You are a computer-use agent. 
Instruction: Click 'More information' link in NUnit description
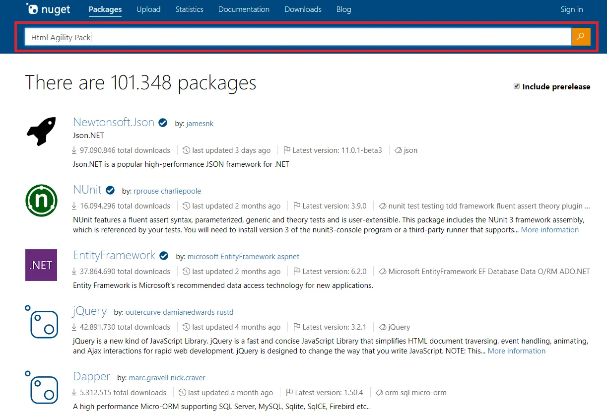550,230
